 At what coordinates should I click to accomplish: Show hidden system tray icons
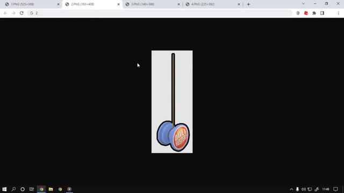[291, 189]
